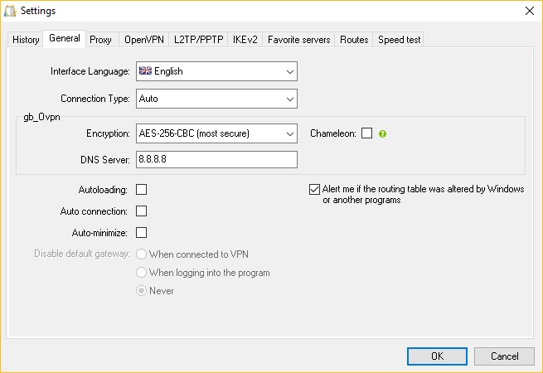Click the "Encryption:" label
The width and height of the screenshot is (543, 373).
[x=108, y=133]
